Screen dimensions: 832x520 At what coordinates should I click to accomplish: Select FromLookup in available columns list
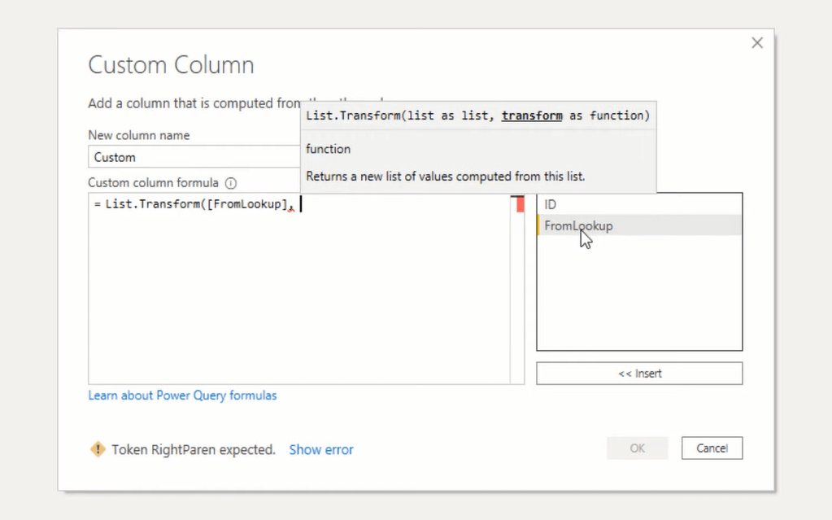(x=639, y=225)
